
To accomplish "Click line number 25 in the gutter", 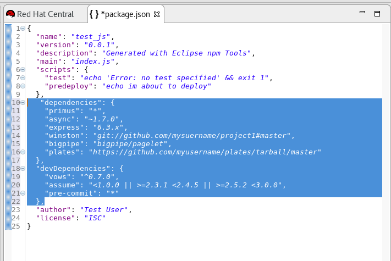I will [x=16, y=226].
